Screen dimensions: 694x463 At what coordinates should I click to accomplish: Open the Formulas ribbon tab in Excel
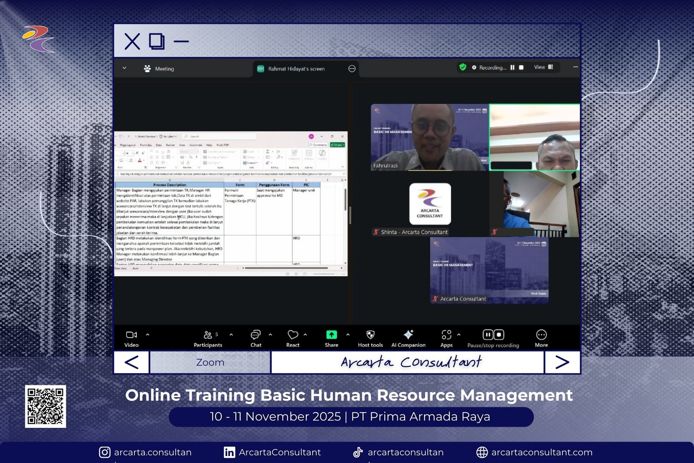pos(146,145)
